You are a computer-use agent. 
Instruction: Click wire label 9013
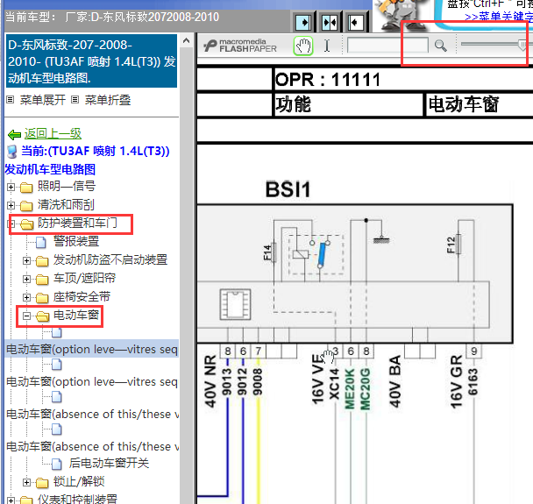tap(227, 382)
